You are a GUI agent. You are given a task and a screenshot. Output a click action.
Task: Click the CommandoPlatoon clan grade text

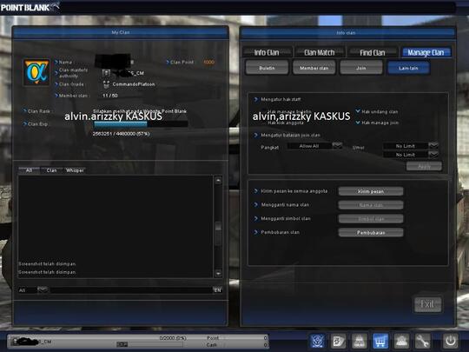point(134,84)
